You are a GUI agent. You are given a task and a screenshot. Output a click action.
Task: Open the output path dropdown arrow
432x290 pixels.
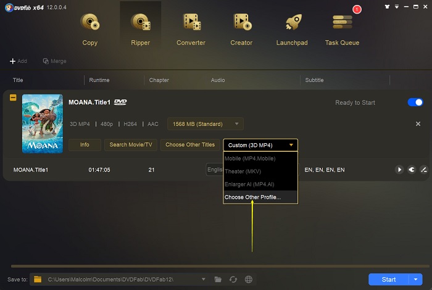203,280
